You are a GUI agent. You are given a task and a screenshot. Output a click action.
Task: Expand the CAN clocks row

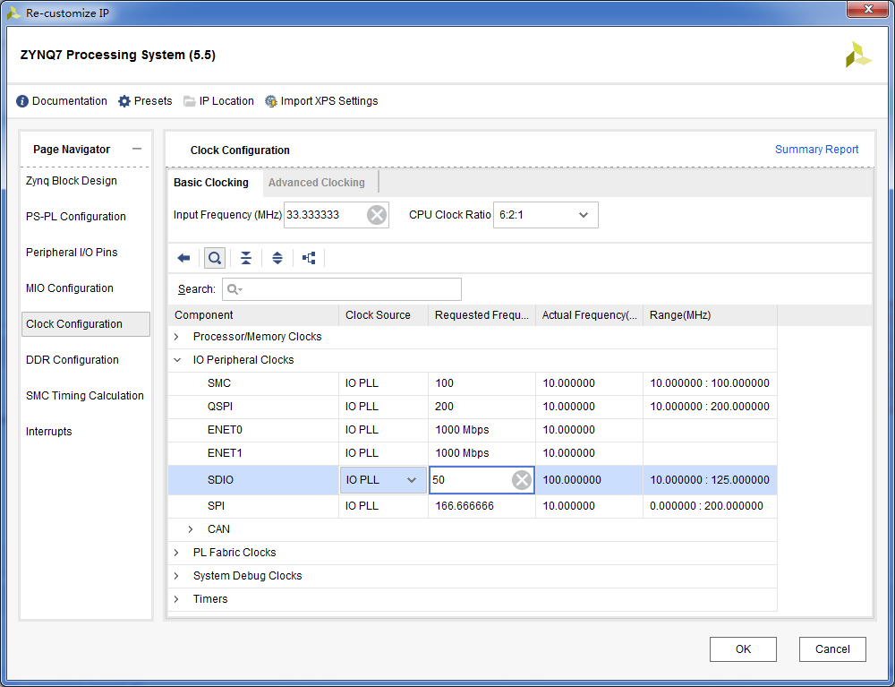click(x=191, y=529)
